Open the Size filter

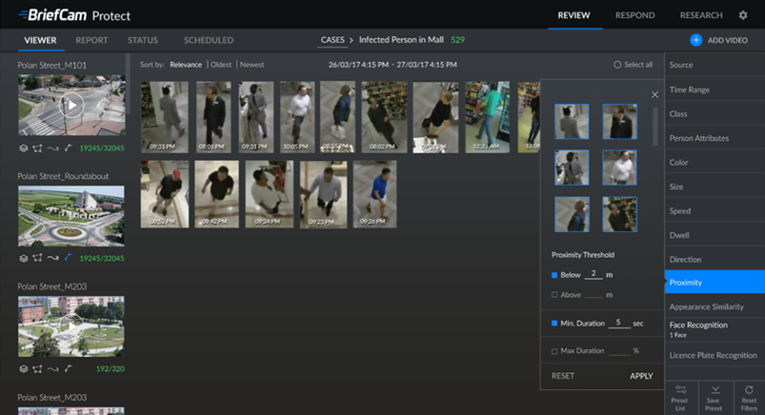(x=715, y=187)
